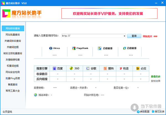Click the Alexa rank value dashes
The width and height of the screenshot is (166, 115).
coord(55,55)
